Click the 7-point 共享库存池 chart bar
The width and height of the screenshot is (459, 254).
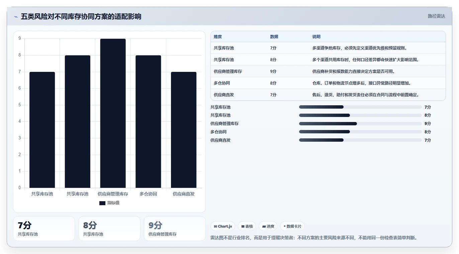(x=42, y=130)
